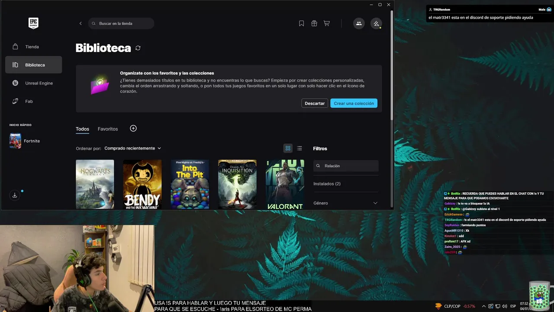The height and width of the screenshot is (312, 554).
Task: Open the wishlist bookmark icon
Action: coord(302,23)
